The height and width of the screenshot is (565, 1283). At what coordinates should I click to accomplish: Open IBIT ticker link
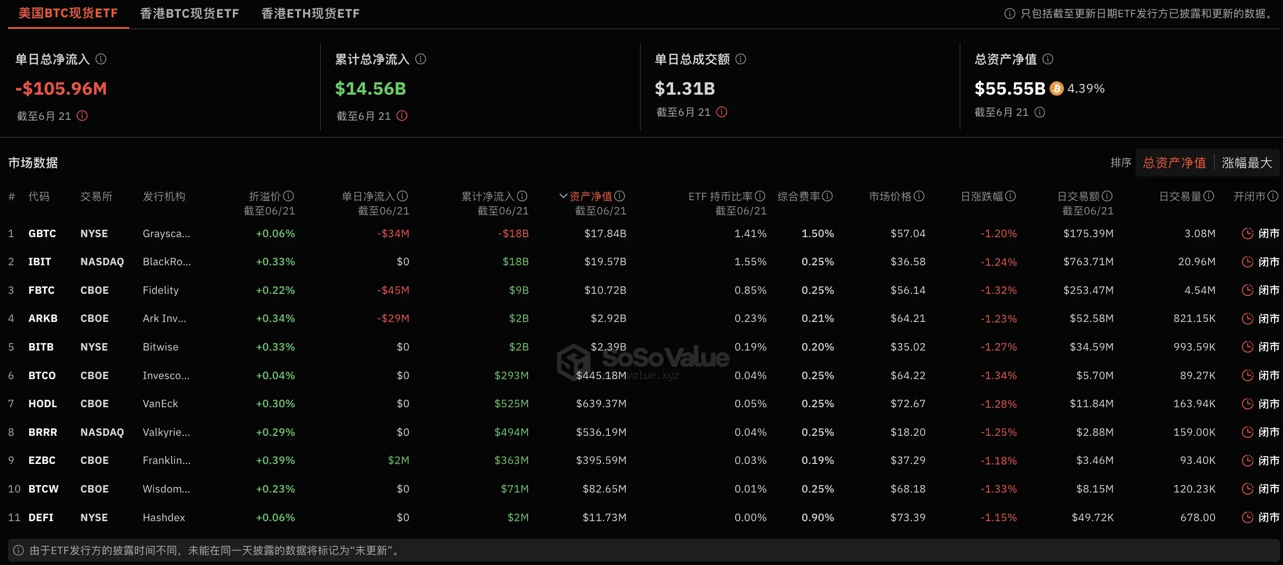tap(39, 262)
